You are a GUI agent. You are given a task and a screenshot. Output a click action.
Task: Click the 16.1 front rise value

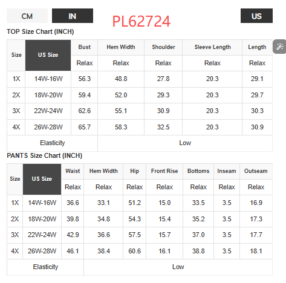(x=164, y=251)
